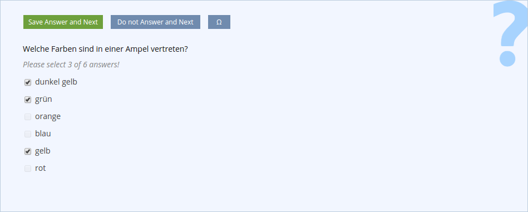This screenshot has width=528, height=212.
Task: Tick the orange checkbox
Action: [28, 117]
